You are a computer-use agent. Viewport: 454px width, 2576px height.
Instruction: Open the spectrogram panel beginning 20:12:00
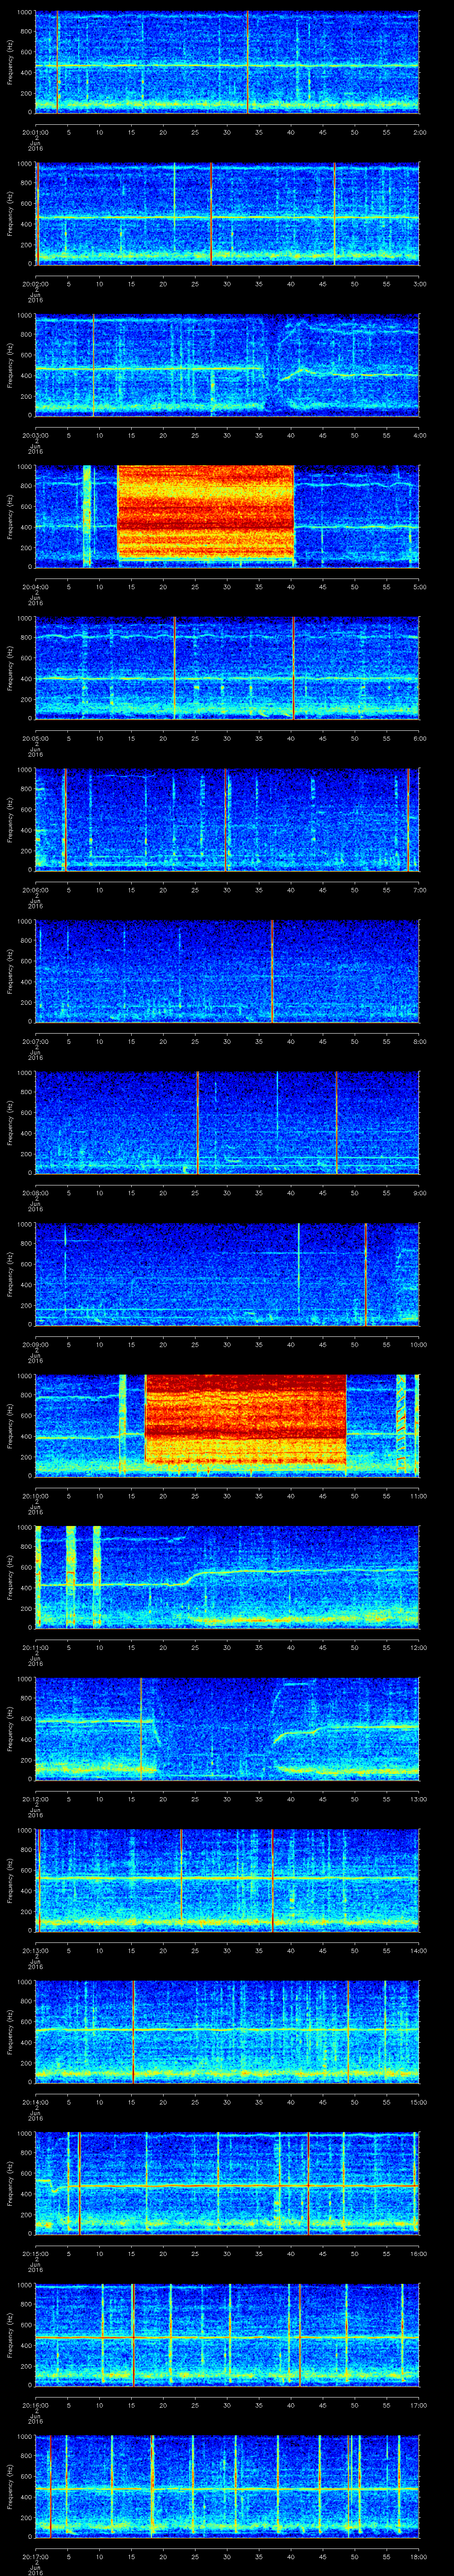pyautogui.click(x=227, y=1729)
